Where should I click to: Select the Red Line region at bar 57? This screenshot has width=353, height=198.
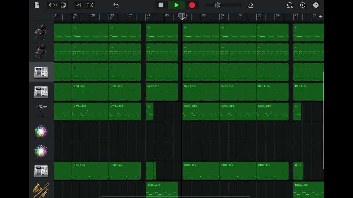pos(238,92)
